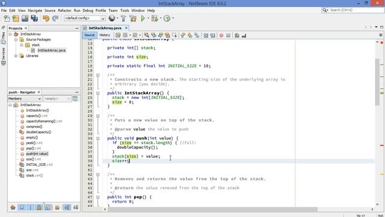Collapse the push method fold at line 34
The height and width of the screenshot is (217, 385).
pyautogui.click(x=97, y=139)
